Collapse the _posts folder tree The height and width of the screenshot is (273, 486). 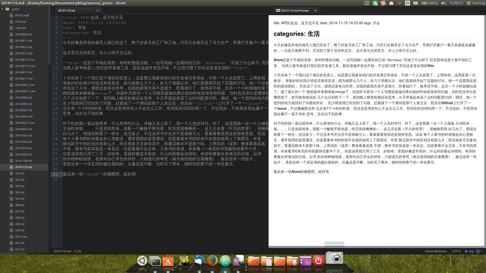tap(2, 9)
